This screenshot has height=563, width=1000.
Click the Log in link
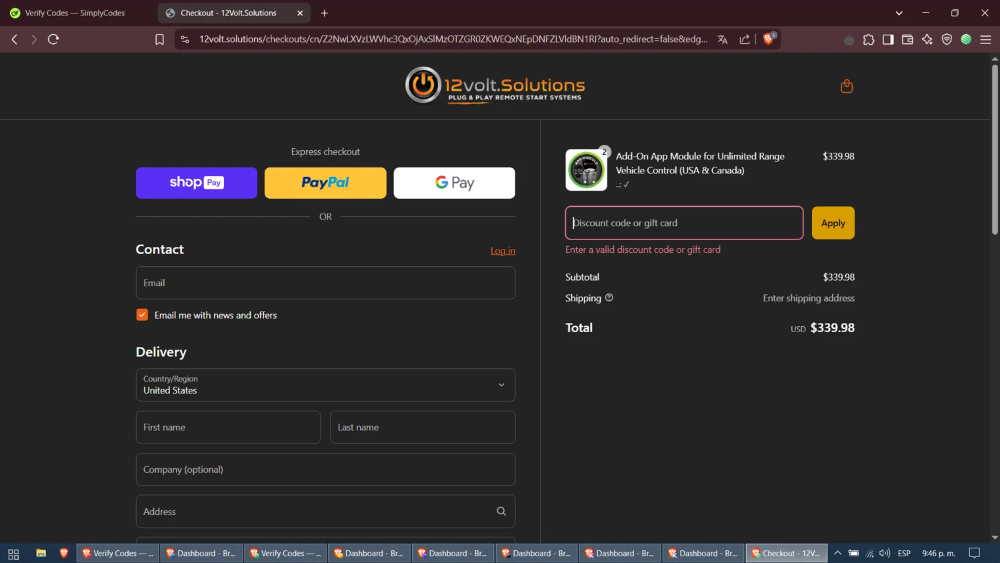[x=503, y=251]
